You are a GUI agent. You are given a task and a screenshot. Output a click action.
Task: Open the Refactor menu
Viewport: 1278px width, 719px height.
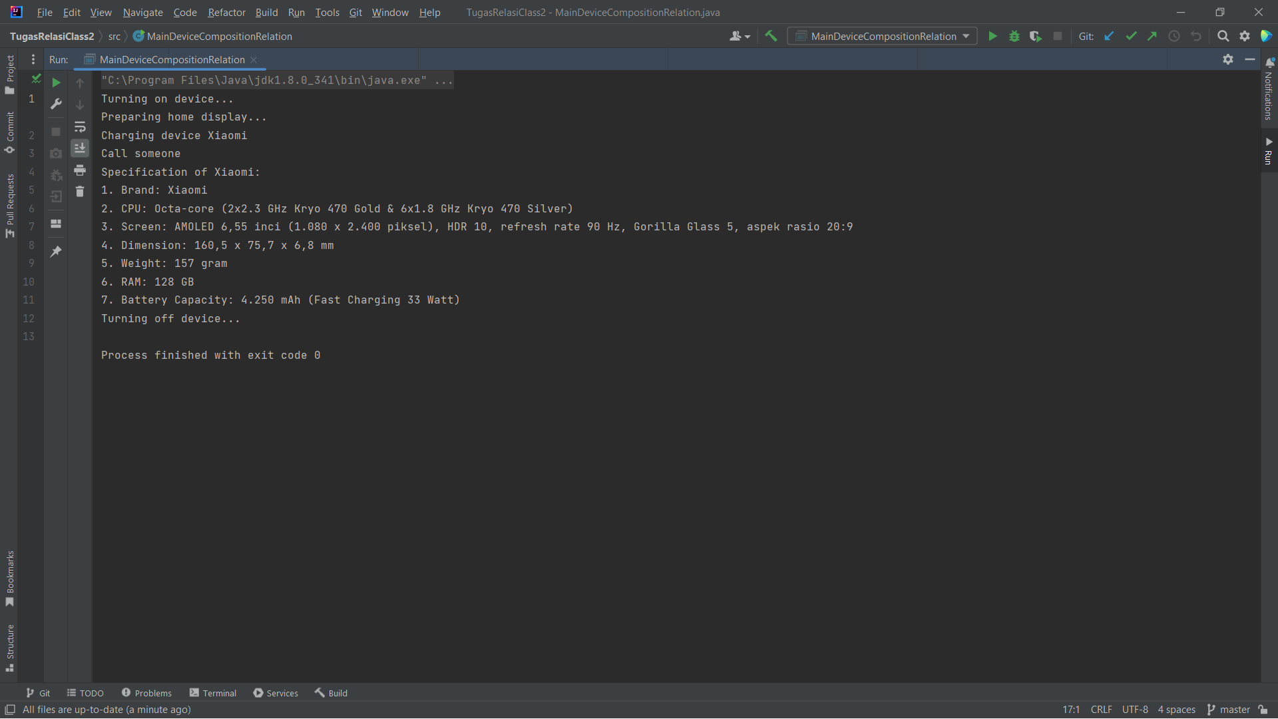click(x=226, y=12)
